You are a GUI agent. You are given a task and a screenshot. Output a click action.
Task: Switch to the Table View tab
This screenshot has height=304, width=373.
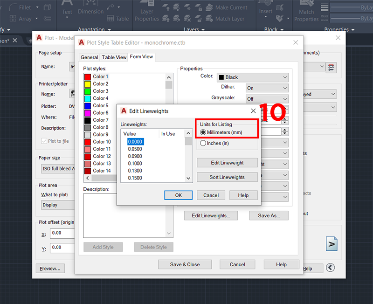(x=114, y=57)
